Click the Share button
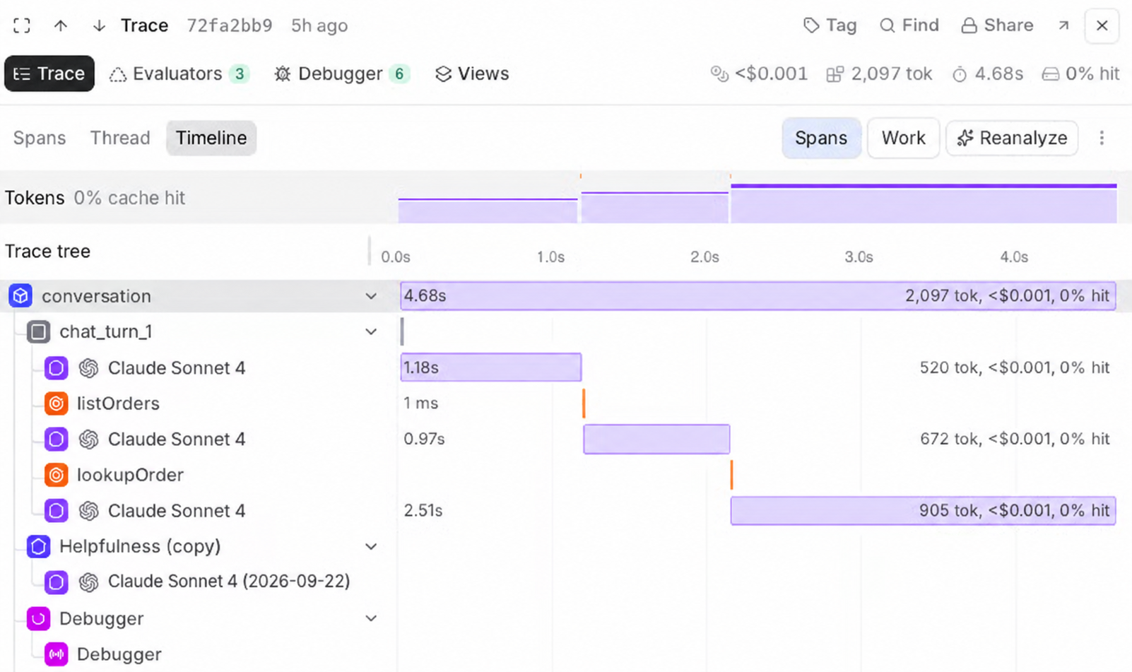 997,25
